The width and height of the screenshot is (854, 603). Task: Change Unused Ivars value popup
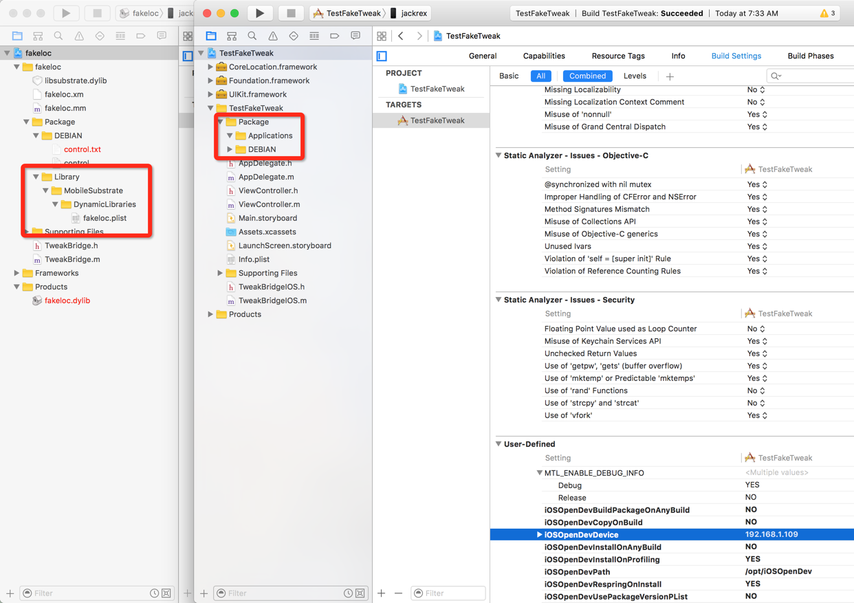coord(757,246)
